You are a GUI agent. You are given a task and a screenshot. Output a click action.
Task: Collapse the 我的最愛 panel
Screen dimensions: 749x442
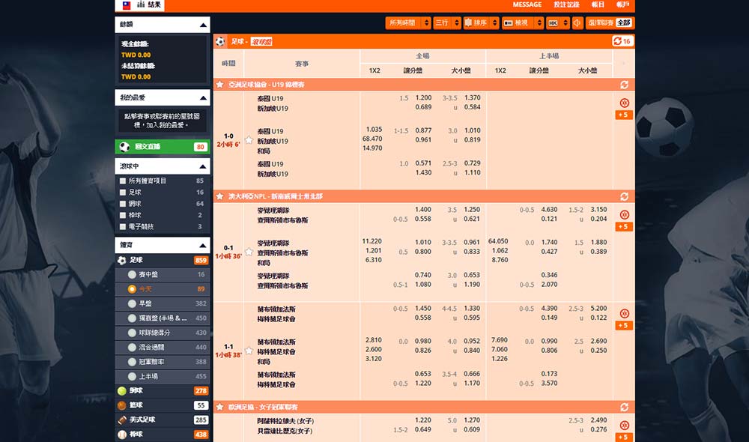[203, 98]
